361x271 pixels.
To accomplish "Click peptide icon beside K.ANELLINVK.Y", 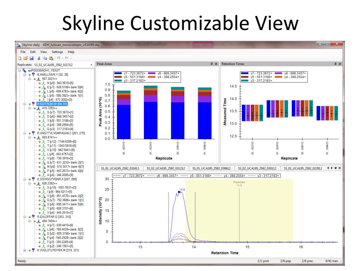I will click(x=33, y=75).
